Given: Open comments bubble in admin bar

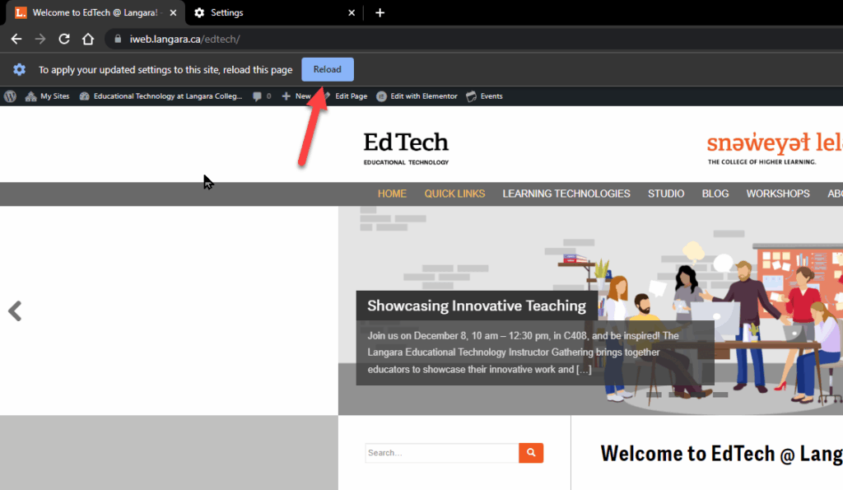Looking at the screenshot, I should (261, 96).
